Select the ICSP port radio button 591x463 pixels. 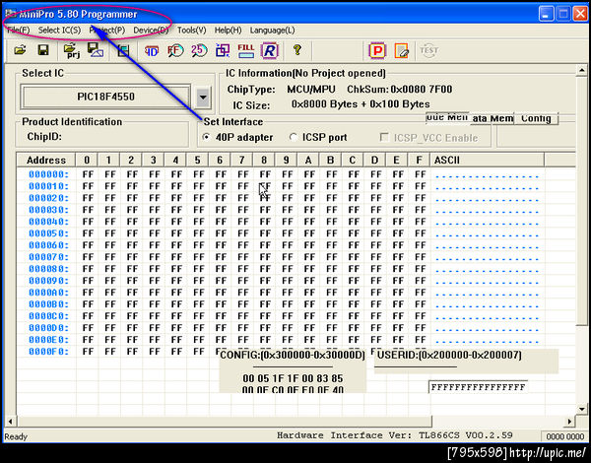point(293,137)
